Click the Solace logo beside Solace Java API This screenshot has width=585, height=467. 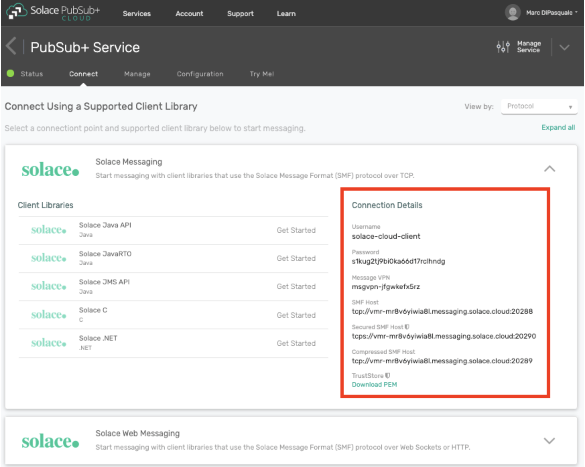49,230
